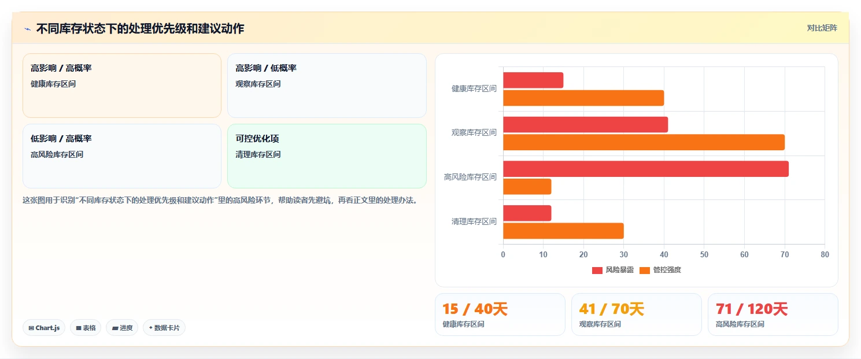
Task: Click the 数据卡片 tag chip
Action: pos(164,328)
